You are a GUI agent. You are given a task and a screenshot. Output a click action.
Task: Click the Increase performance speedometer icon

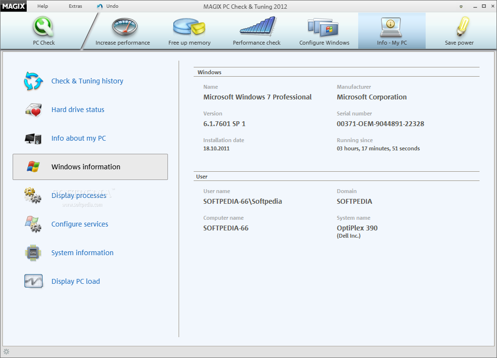(124, 27)
